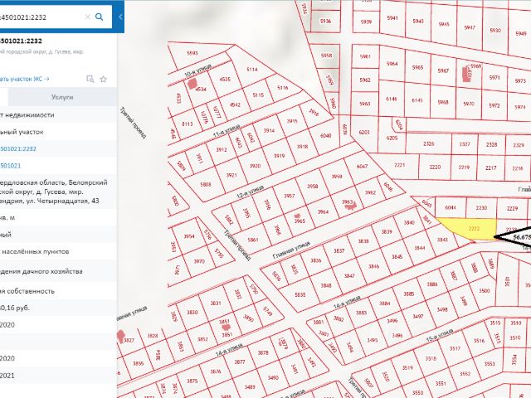Open the участок ЖС link

pos(23,79)
